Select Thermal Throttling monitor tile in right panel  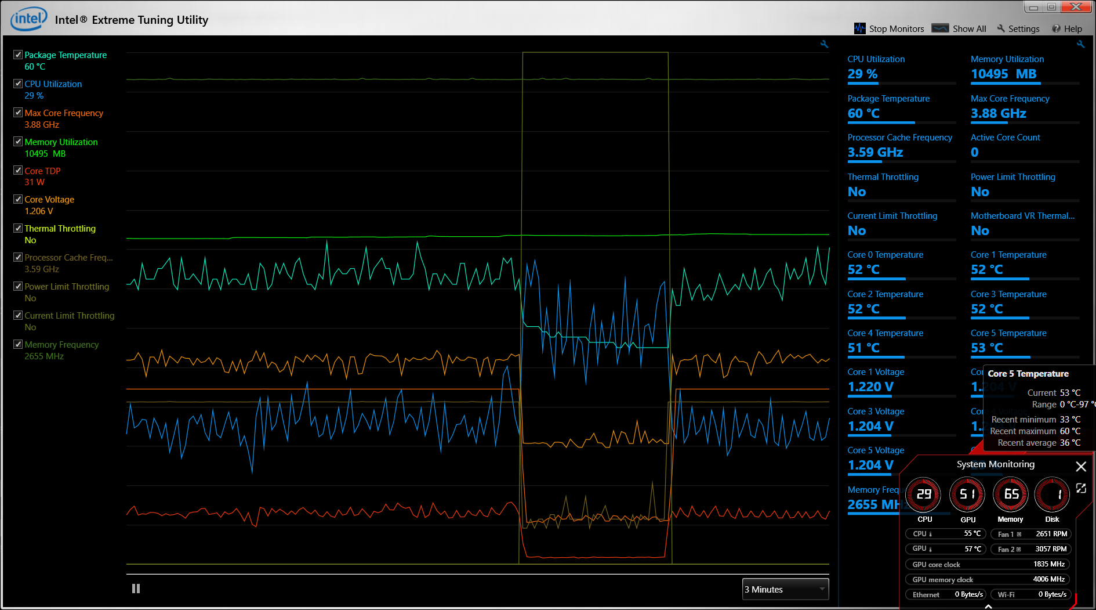902,187
